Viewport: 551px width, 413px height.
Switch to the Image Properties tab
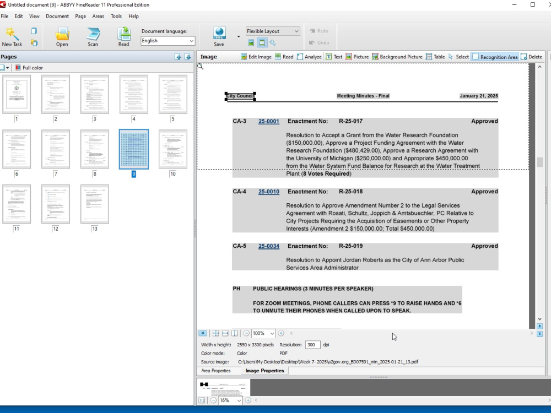pyautogui.click(x=264, y=371)
